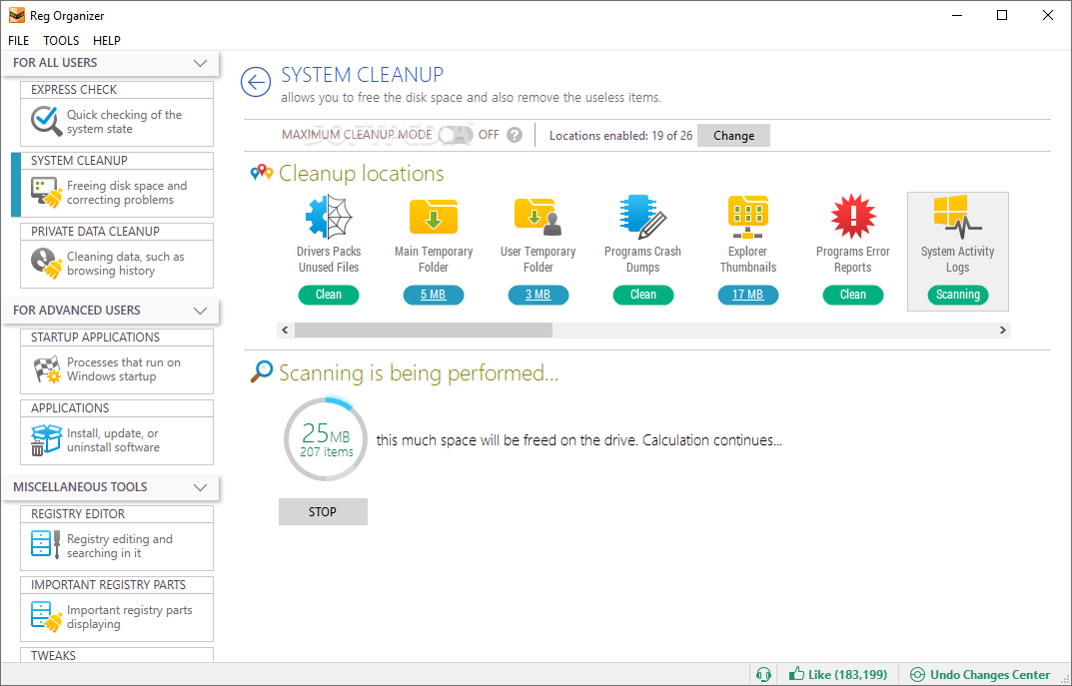Image resolution: width=1072 pixels, height=686 pixels.
Task: Open the Startup Applications section
Action: 117,361
